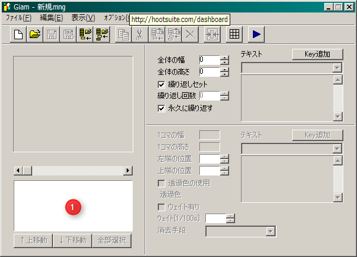Image resolution: width=357 pixels, height=257 pixels.
Task: Click the ウェイト[1/100s] spinner up arrow
Action: click(x=230, y=216)
